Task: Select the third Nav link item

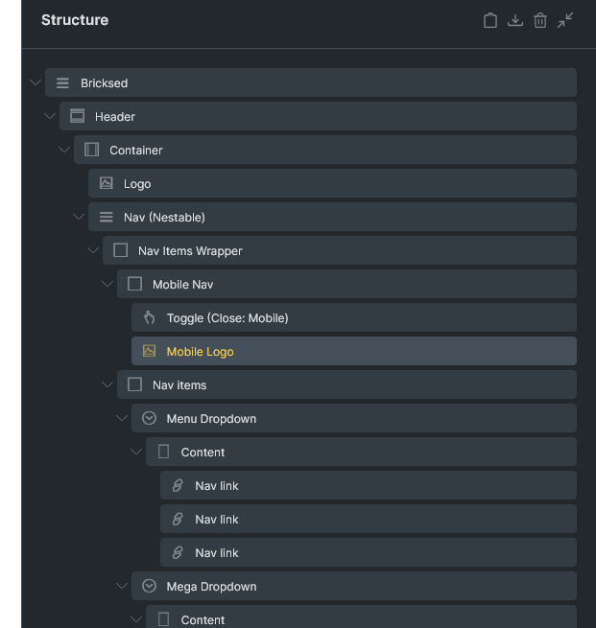Action: point(369,552)
